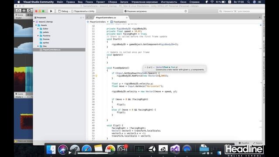Open Safari from the Dock
This screenshot has width=279, height=157.
[x=86, y=149]
